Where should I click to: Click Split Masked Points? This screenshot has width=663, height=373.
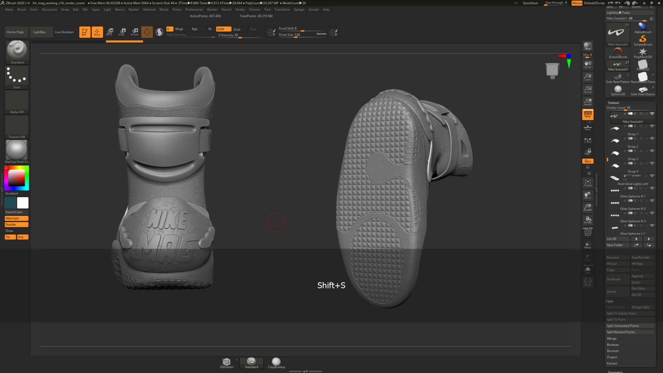tap(630, 332)
